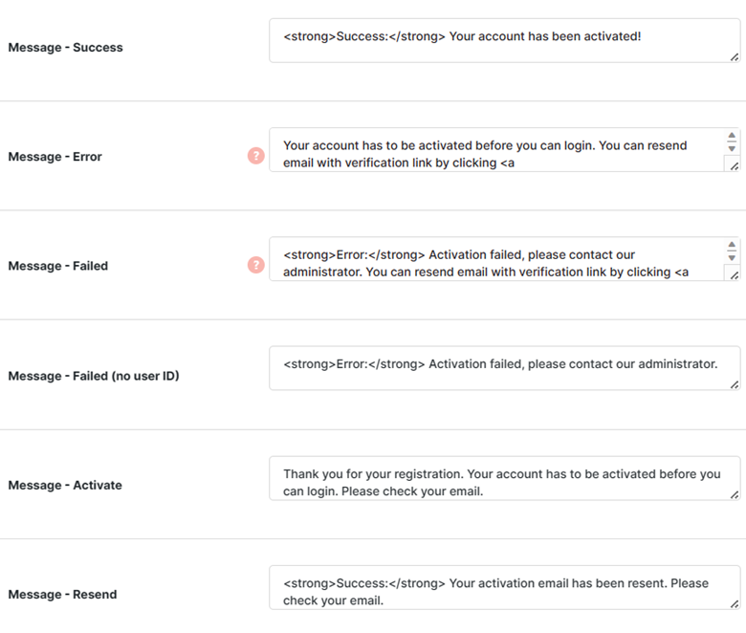746x633 pixels.
Task: Click the Message - Activate label
Action: pyautogui.click(x=65, y=485)
